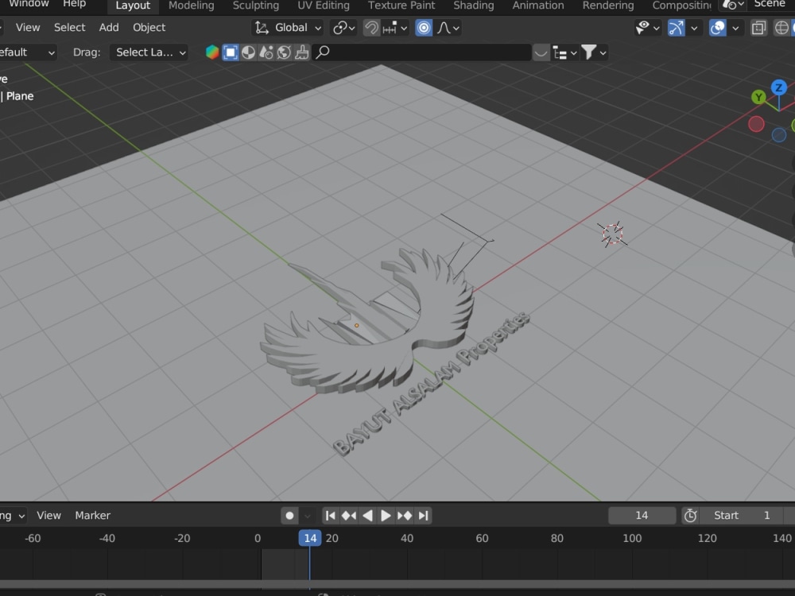795x596 pixels.
Task: Toggle X-ray mode in the viewport
Action: point(759,28)
